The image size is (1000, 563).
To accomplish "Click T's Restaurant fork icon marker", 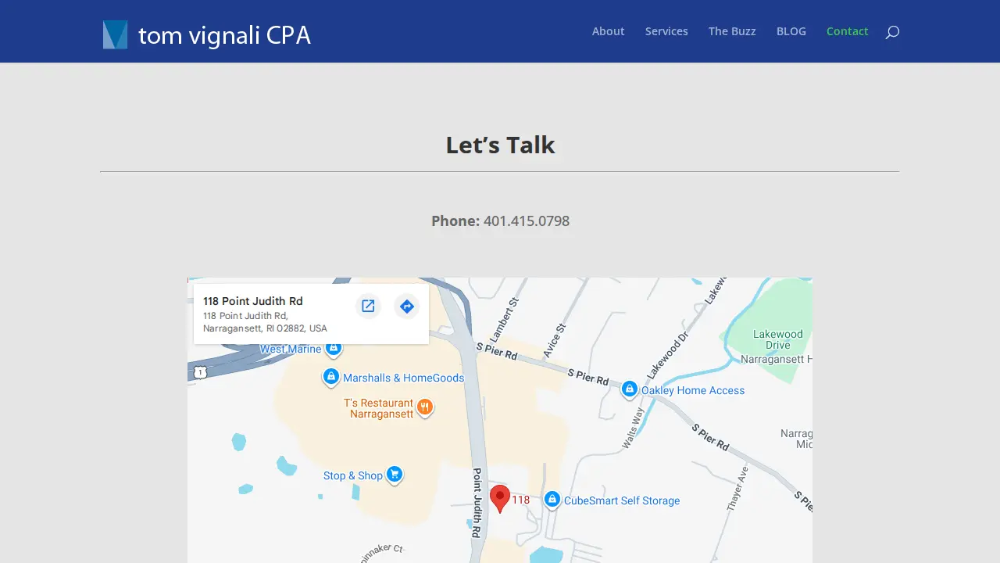I will coord(425,407).
